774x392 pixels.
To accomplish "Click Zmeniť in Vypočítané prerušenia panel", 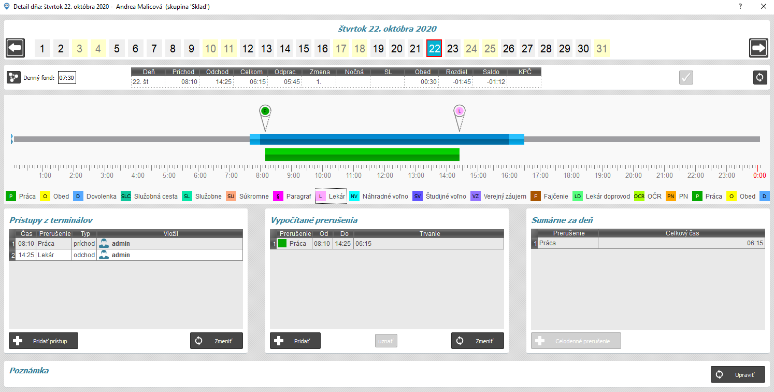I will [478, 341].
